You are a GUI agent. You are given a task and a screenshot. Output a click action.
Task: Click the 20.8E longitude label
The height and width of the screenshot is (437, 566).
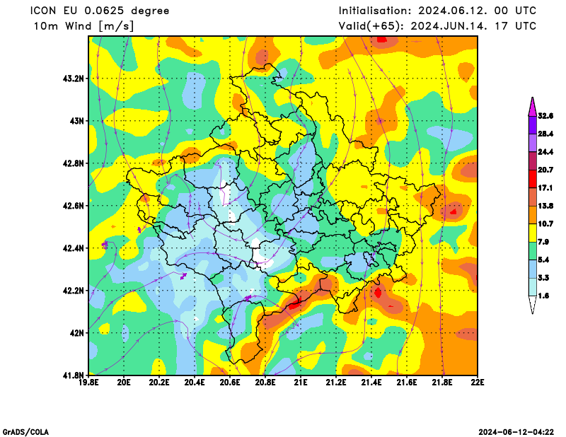coord(266,383)
